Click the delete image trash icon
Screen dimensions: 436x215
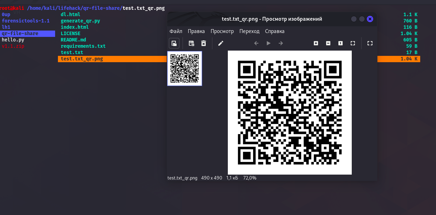click(x=203, y=43)
